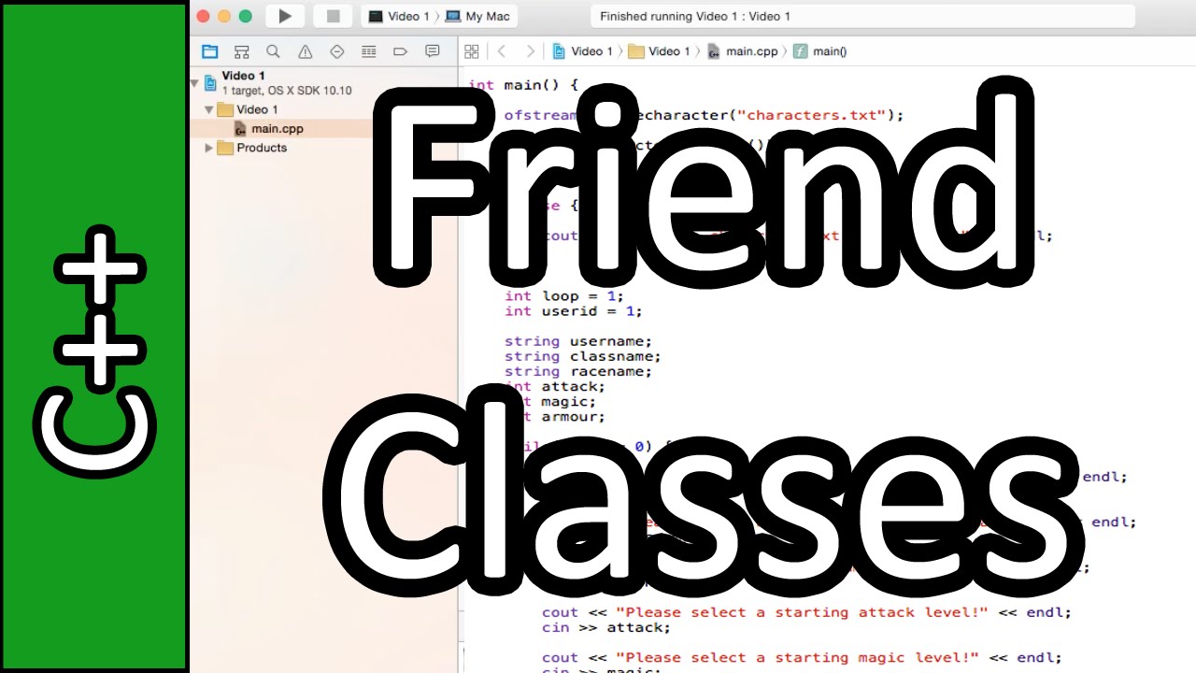Select Video 1 folder in jump bar
This screenshot has height=673, width=1196.
[x=660, y=51]
